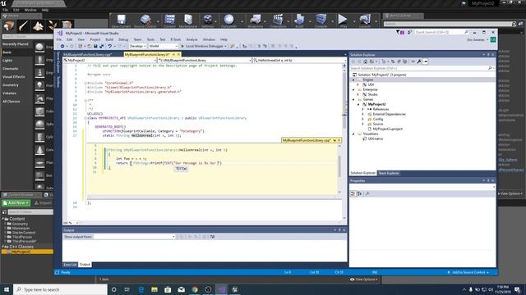The height and width of the screenshot is (295, 526).
Task: Click Home icon in Solution Explorer toolbar
Action: pos(365,61)
